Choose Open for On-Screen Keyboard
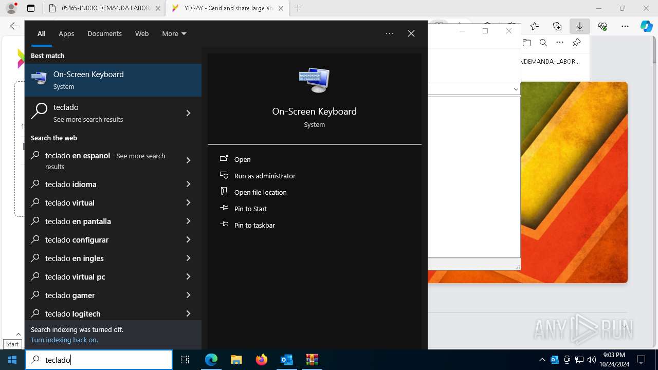Screen dimensions: 658x370 243,159
